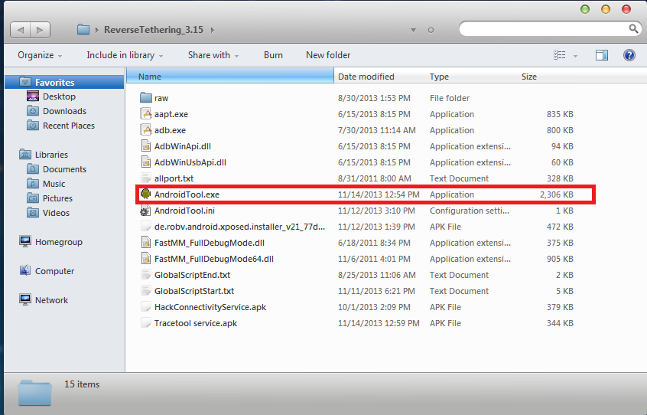Go back using the Back arrow button
Screen dimensions: 647x415
pos(21,30)
